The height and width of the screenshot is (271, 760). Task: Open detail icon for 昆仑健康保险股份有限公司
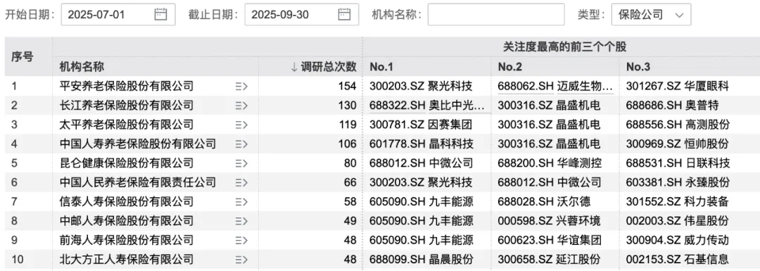point(241,163)
